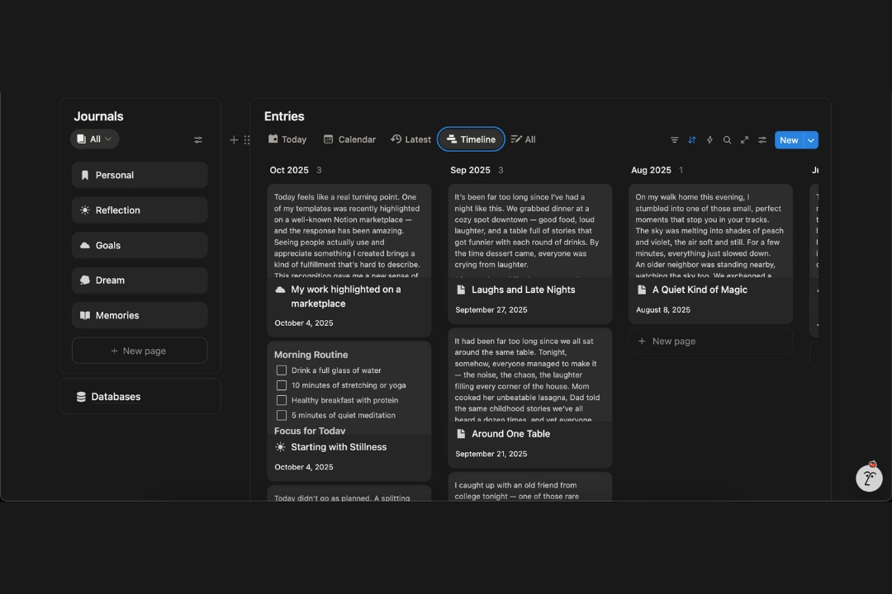Expand the All dropdown under Journals
Image resolution: width=892 pixels, height=594 pixels.
pos(95,139)
